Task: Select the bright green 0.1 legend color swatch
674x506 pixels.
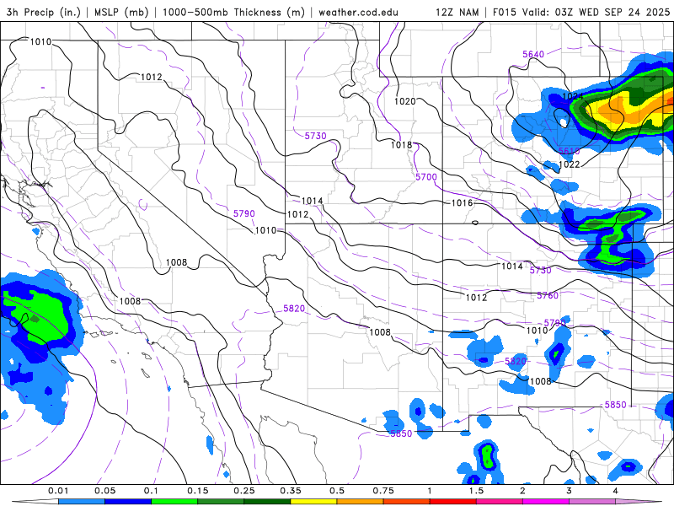Action: coord(174,502)
